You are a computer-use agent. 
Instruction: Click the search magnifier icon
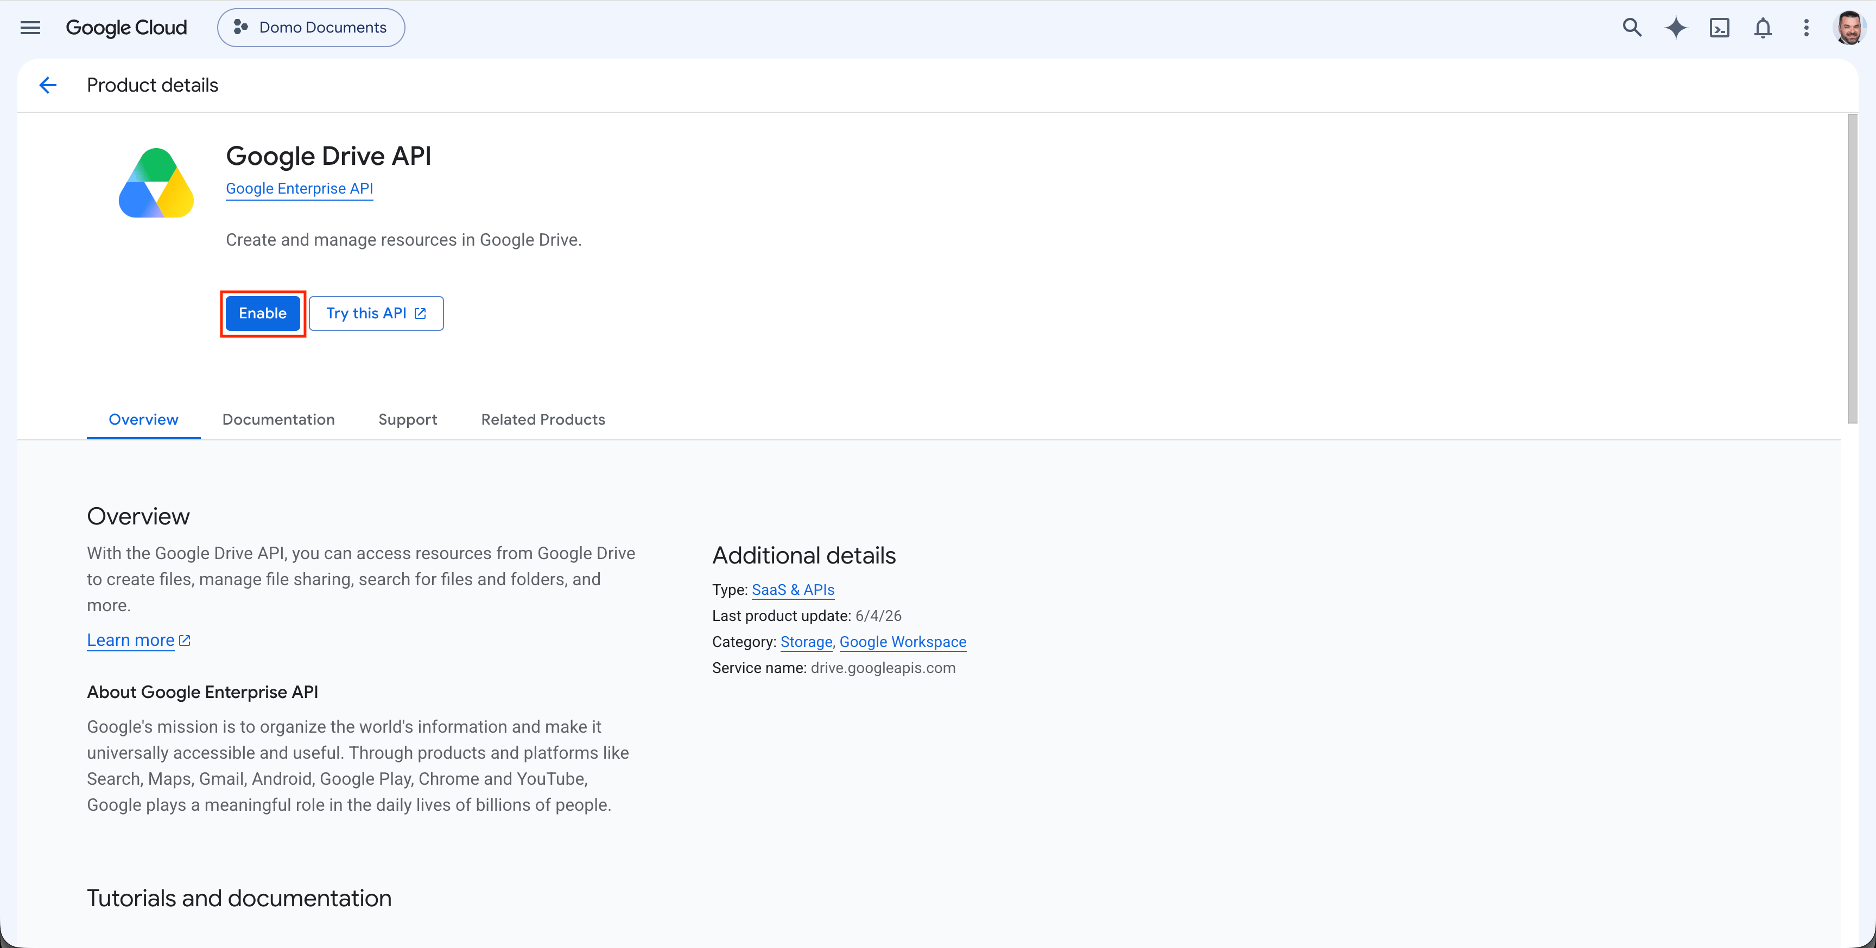[x=1632, y=28]
